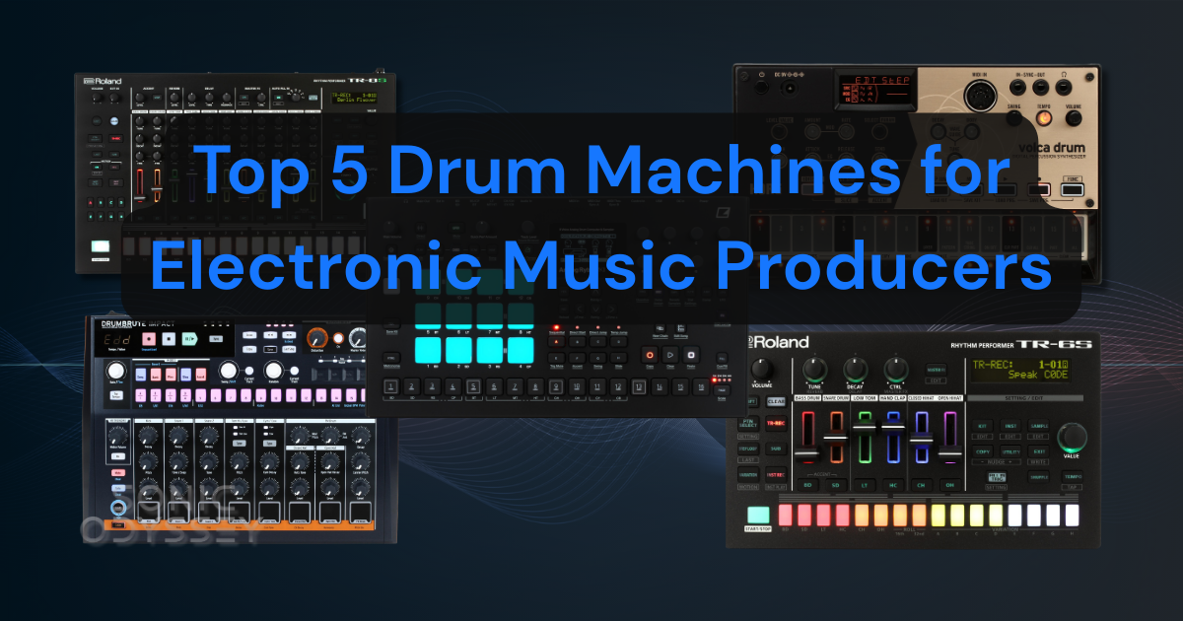Click the BASS DRUM level fader on the TR-6S

click(808, 453)
